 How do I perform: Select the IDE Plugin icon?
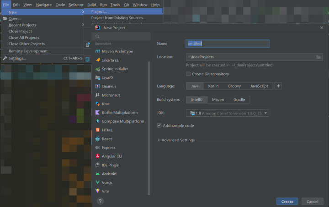98,165
